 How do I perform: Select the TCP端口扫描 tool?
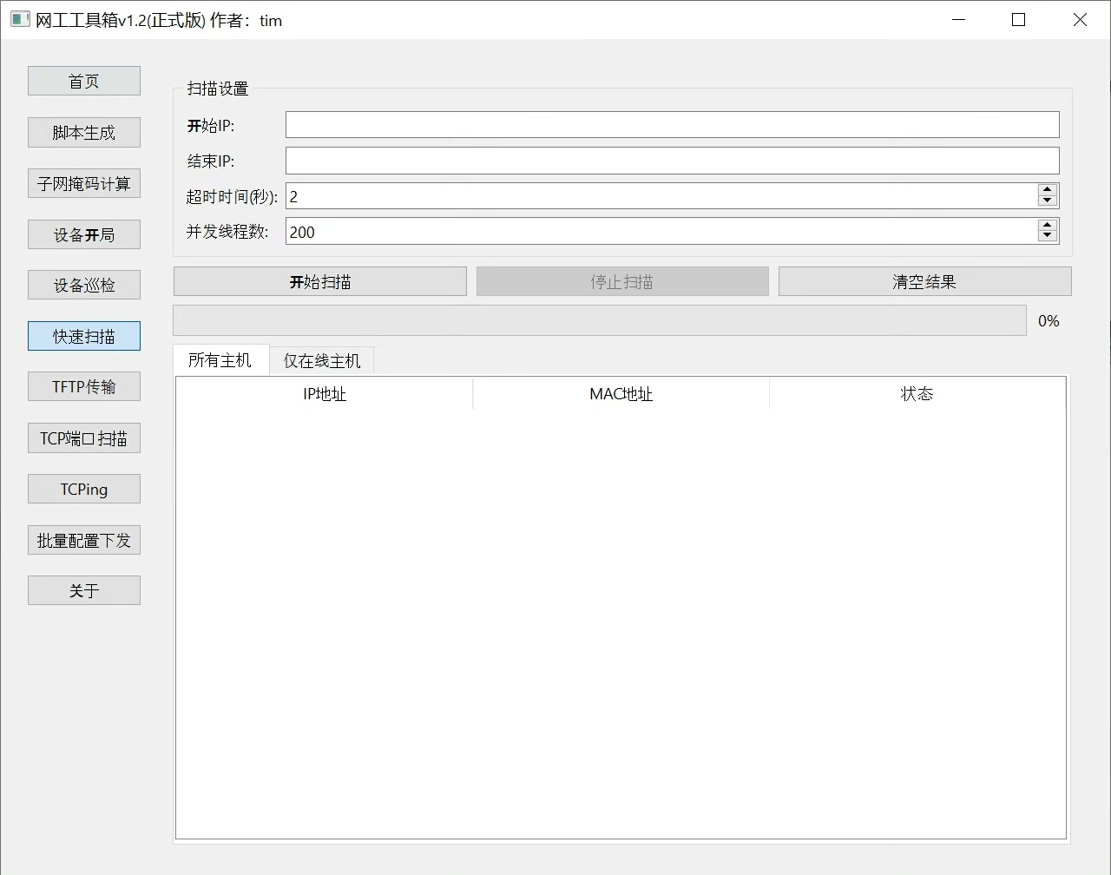[x=84, y=438]
